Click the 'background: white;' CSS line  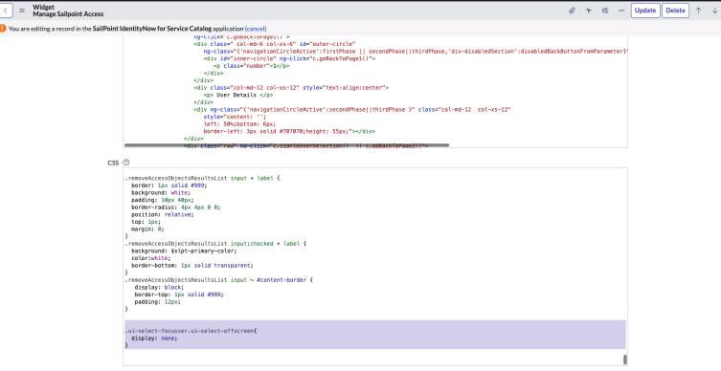coord(161,192)
